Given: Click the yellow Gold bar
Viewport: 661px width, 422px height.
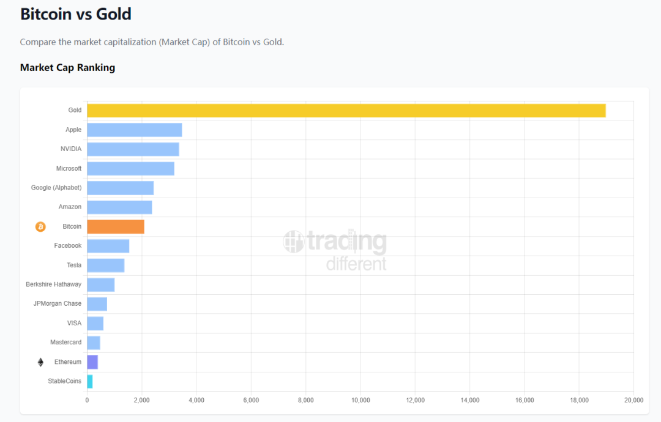Looking at the screenshot, I should 346,111.
